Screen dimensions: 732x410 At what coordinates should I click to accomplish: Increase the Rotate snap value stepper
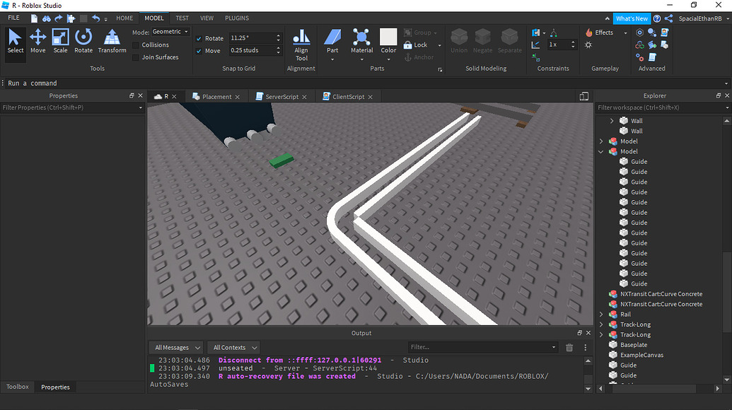pyautogui.click(x=278, y=35)
